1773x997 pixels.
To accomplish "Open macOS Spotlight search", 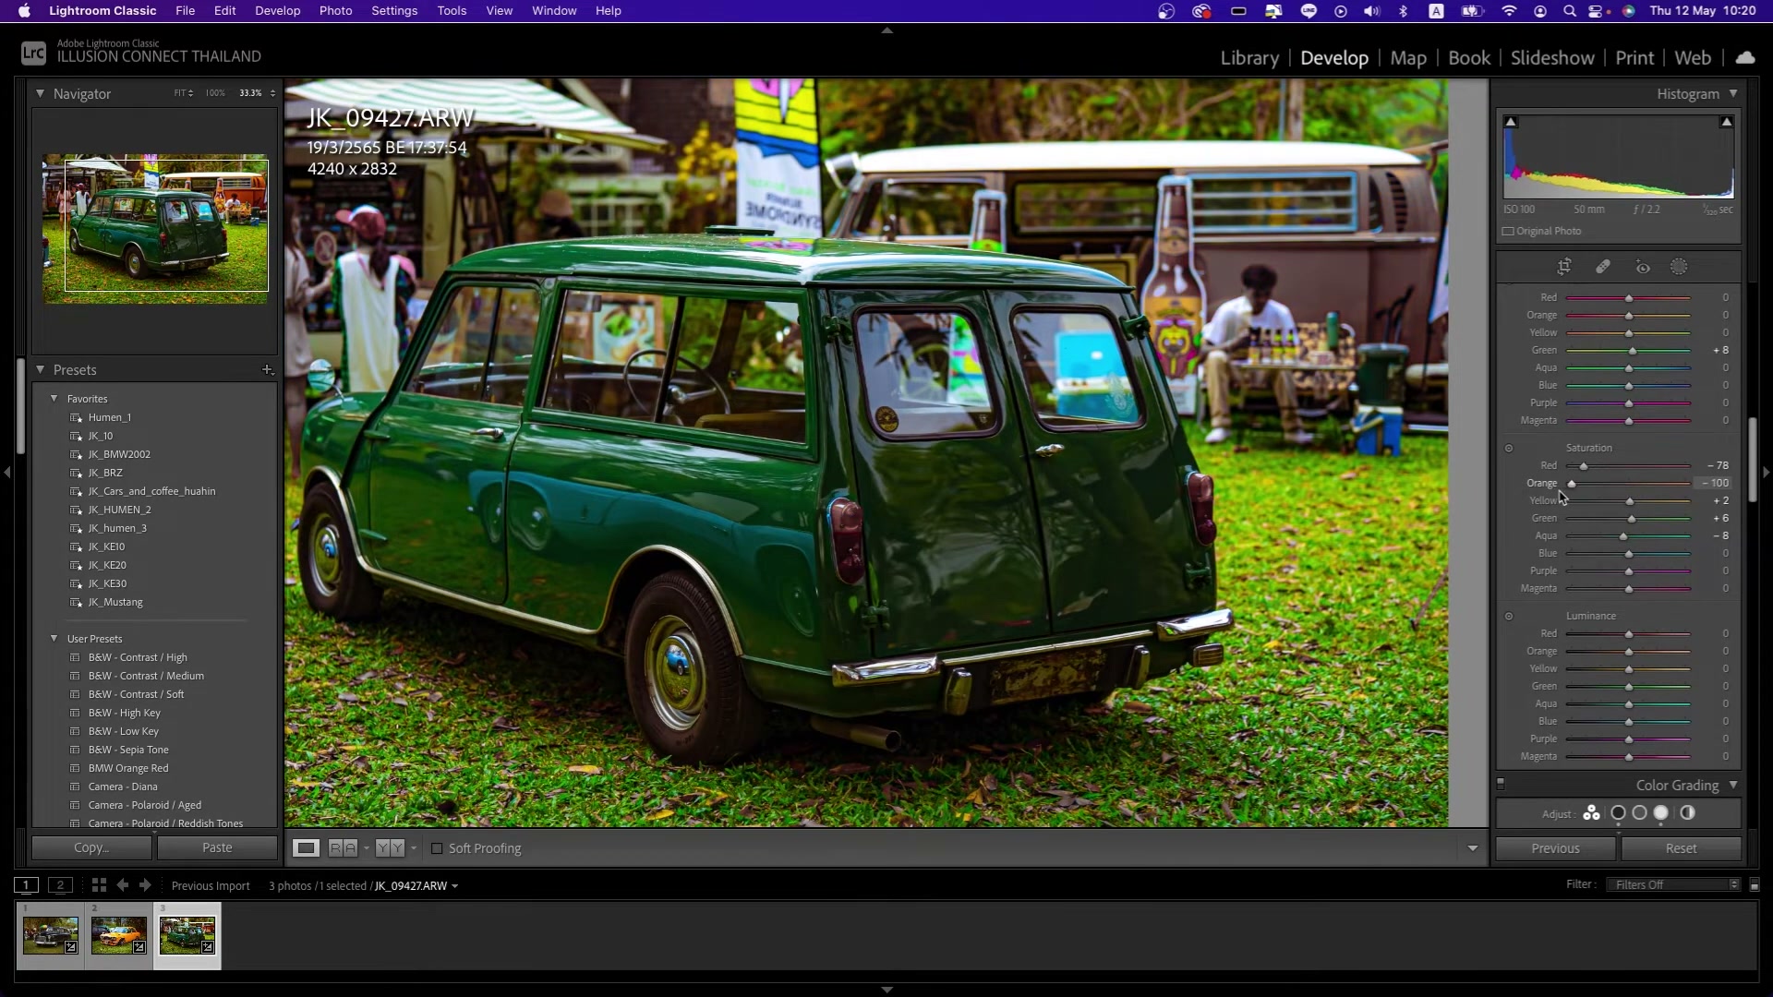I will [1569, 11].
